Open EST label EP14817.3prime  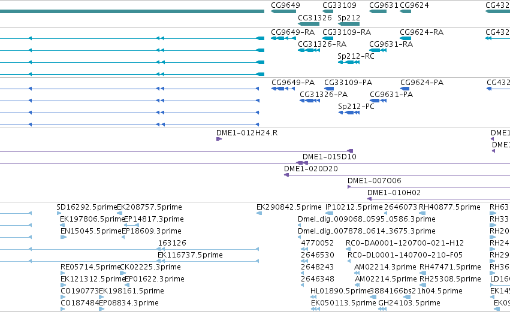(154, 219)
